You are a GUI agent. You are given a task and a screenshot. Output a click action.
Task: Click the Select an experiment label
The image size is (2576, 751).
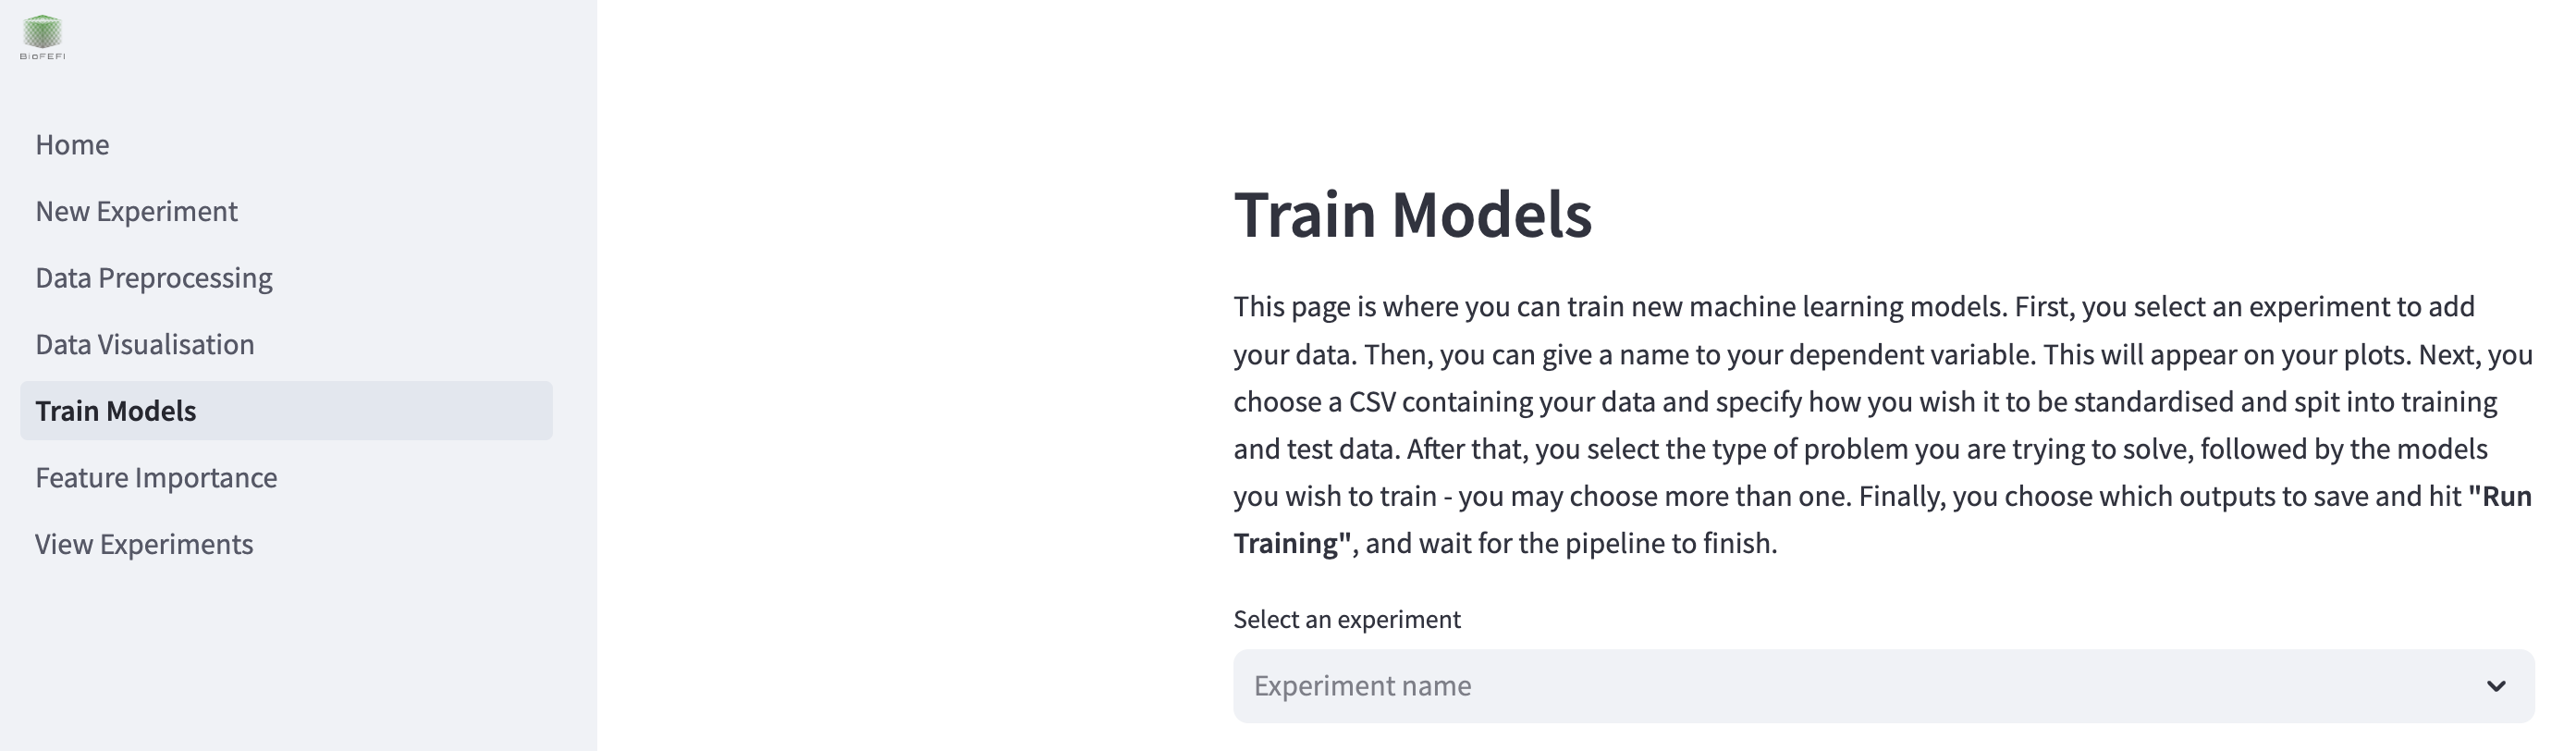tap(1347, 618)
